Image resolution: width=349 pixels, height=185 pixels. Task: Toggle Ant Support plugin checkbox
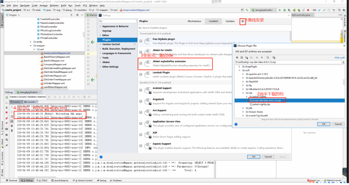tap(141, 112)
